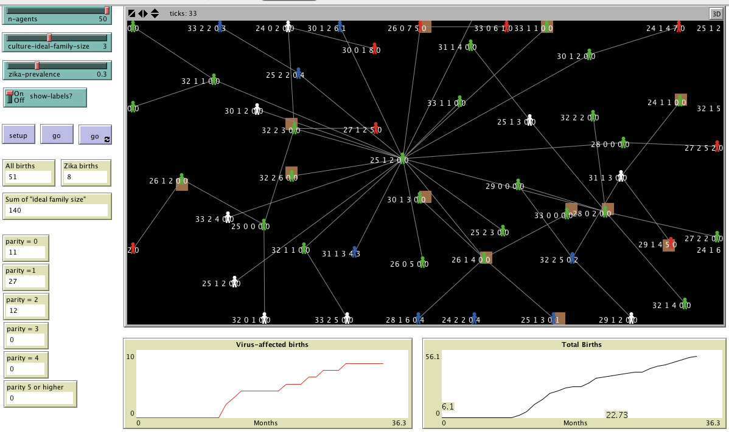Click the up-down arrows view icon

tap(155, 13)
